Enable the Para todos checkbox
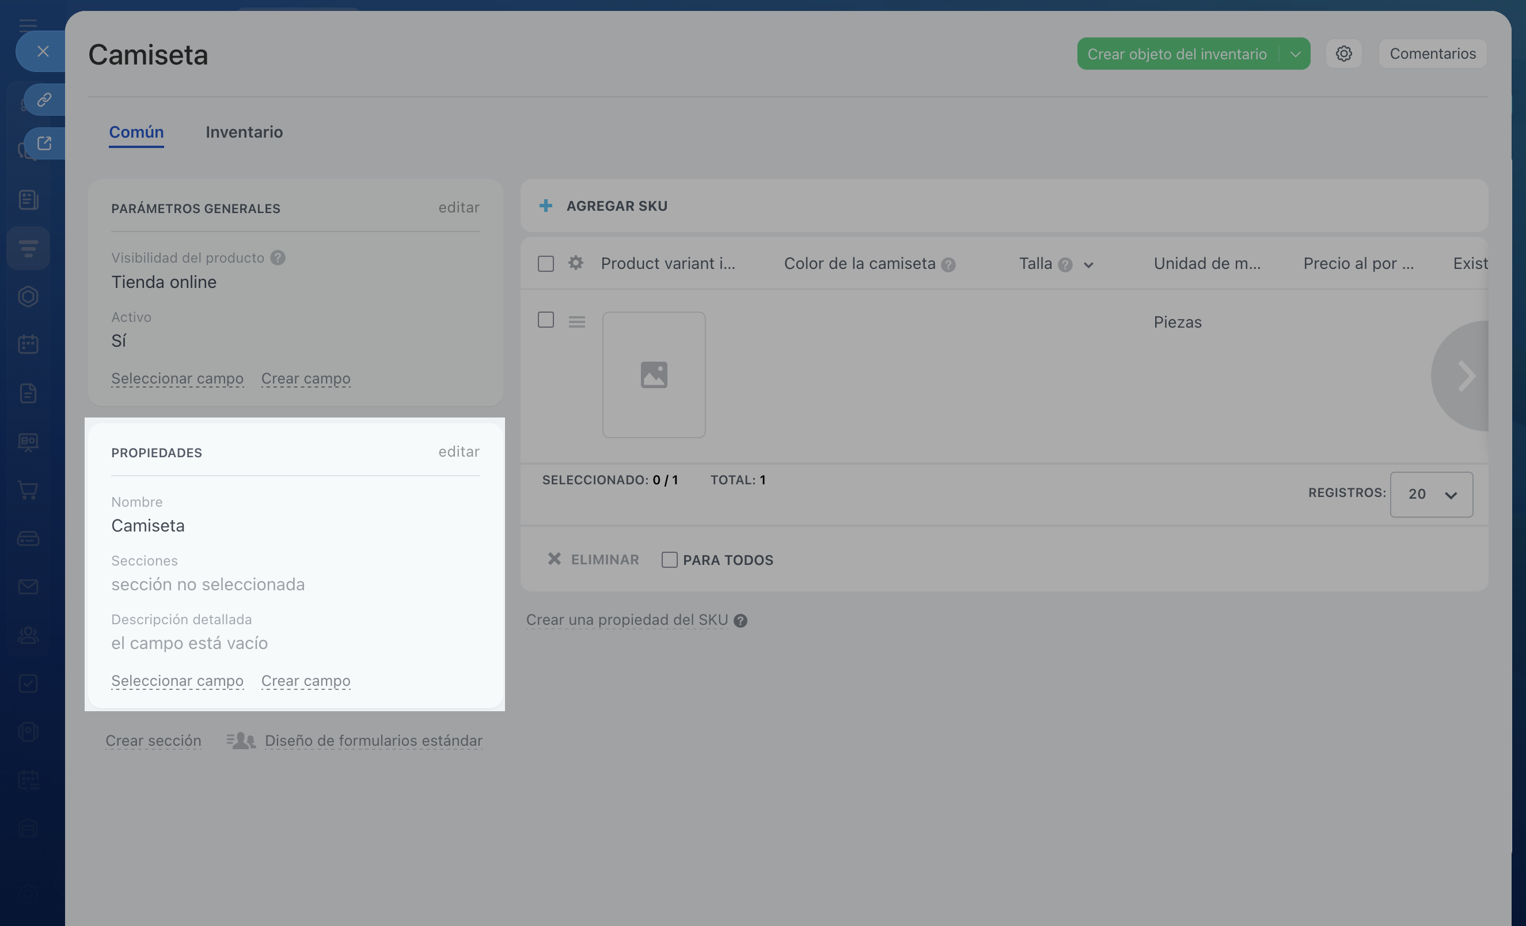 click(669, 560)
